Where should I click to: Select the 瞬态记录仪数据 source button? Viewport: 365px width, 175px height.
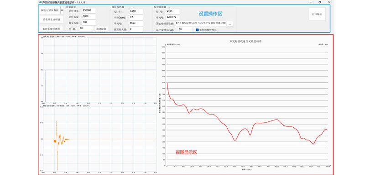click(50, 10)
